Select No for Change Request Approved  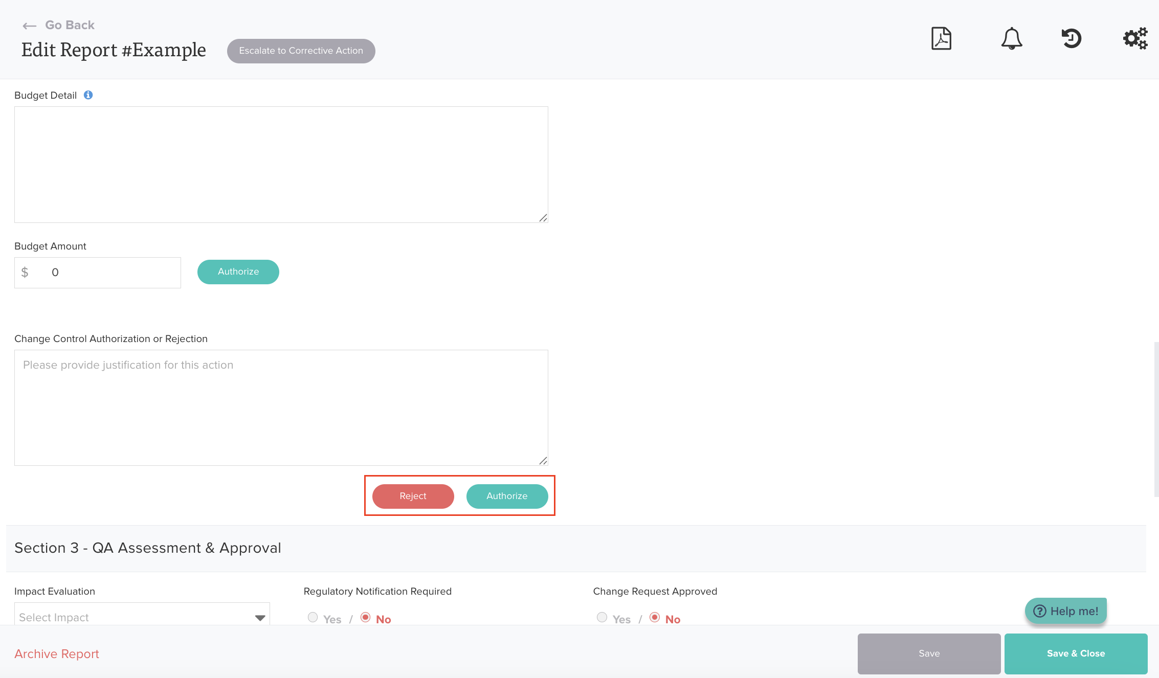click(x=655, y=617)
